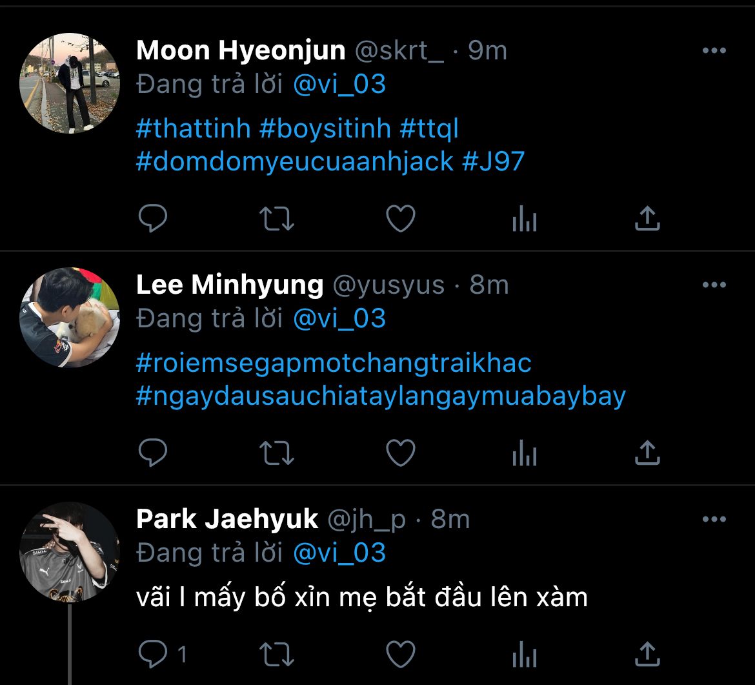Reply to Moon Hyeonjun's tweet
755x685 pixels.
(x=154, y=219)
